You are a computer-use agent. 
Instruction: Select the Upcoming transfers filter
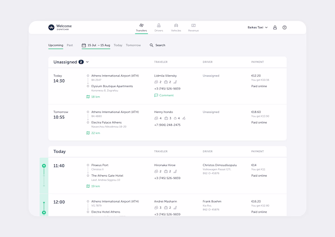[56, 45]
